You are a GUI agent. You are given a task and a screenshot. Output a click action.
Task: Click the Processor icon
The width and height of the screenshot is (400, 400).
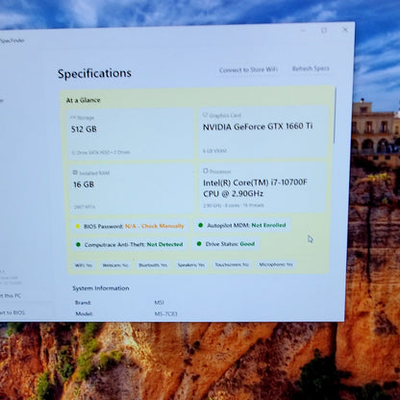tap(206, 171)
